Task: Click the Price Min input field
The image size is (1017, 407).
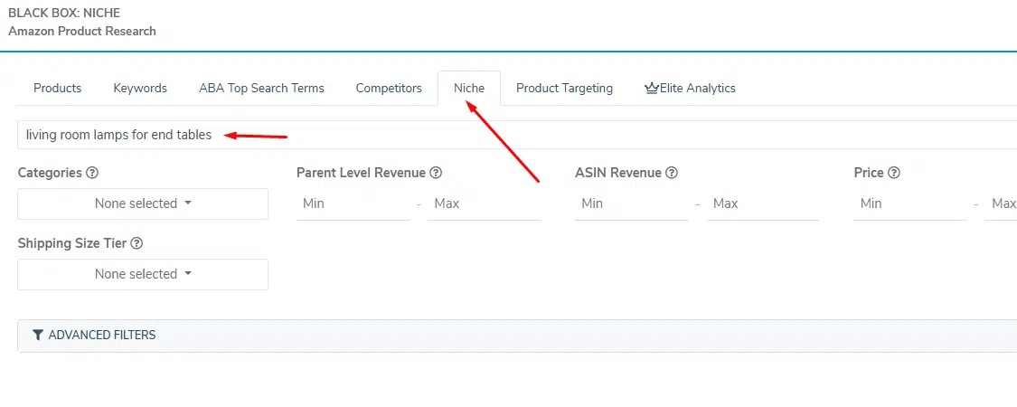Action: tap(909, 203)
